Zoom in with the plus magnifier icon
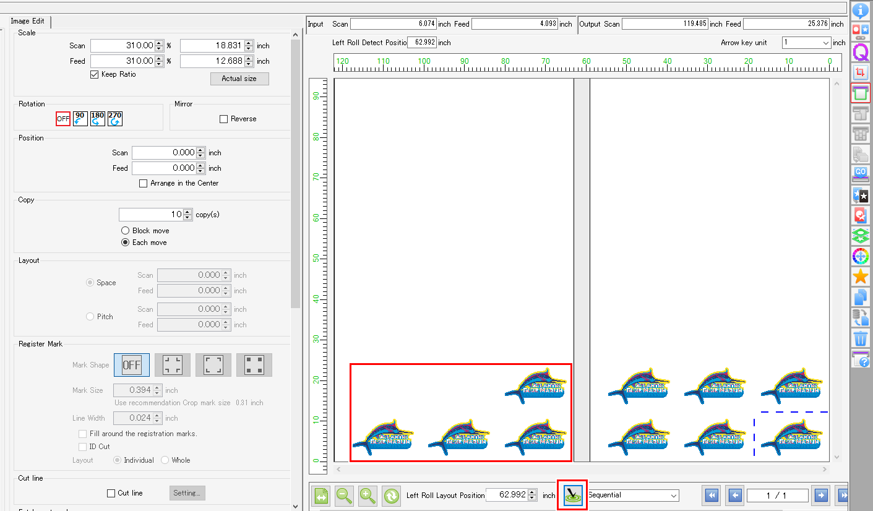 click(368, 495)
